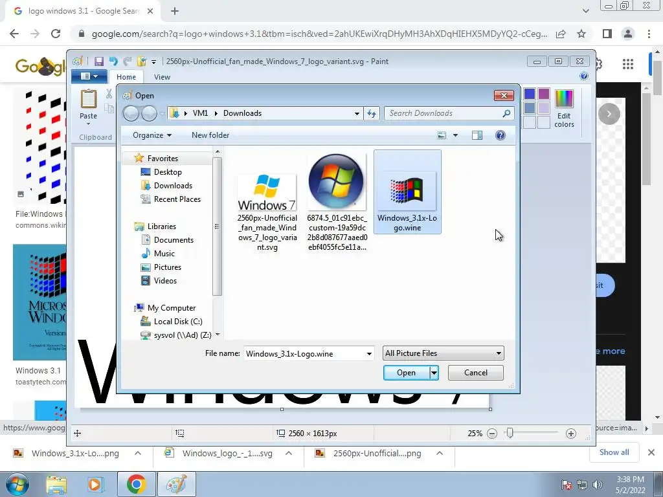663x497 pixels.
Task: Bookmark this page with the star icon
Action: pos(581,34)
